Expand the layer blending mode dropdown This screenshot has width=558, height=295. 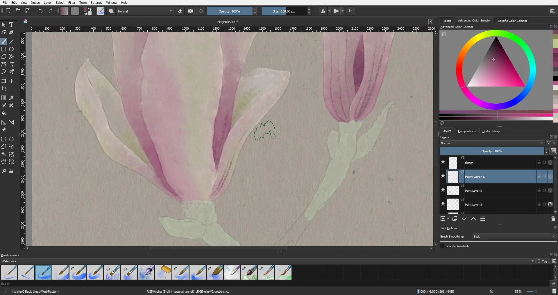point(492,143)
